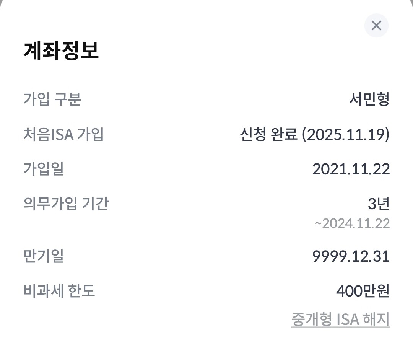Tap the 가입 구분 row
413x352 pixels.
click(206, 99)
